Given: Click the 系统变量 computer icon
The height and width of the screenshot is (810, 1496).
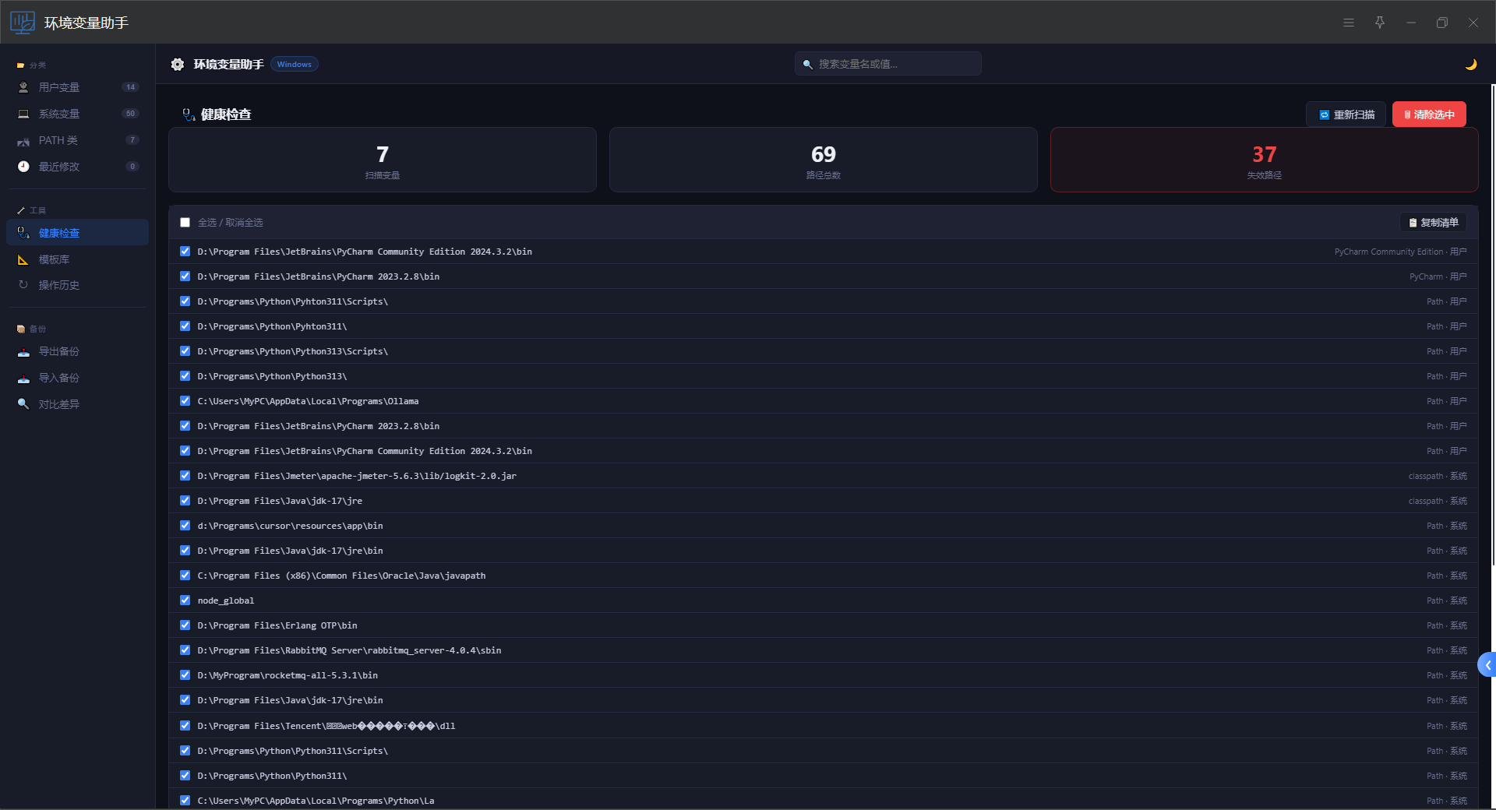Looking at the screenshot, I should (23, 114).
